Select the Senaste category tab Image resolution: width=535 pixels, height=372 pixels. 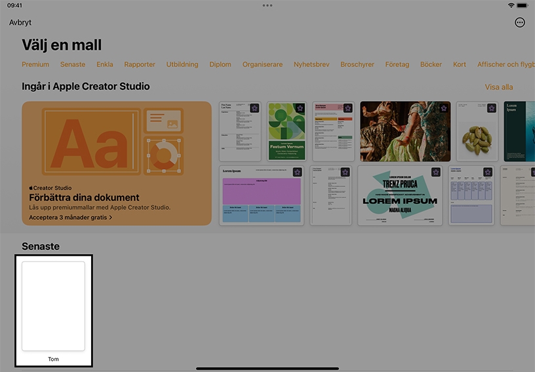pos(73,64)
